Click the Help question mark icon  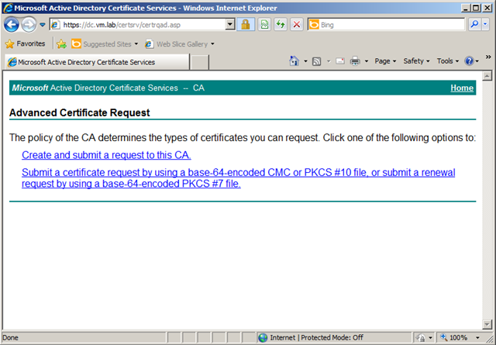(469, 60)
